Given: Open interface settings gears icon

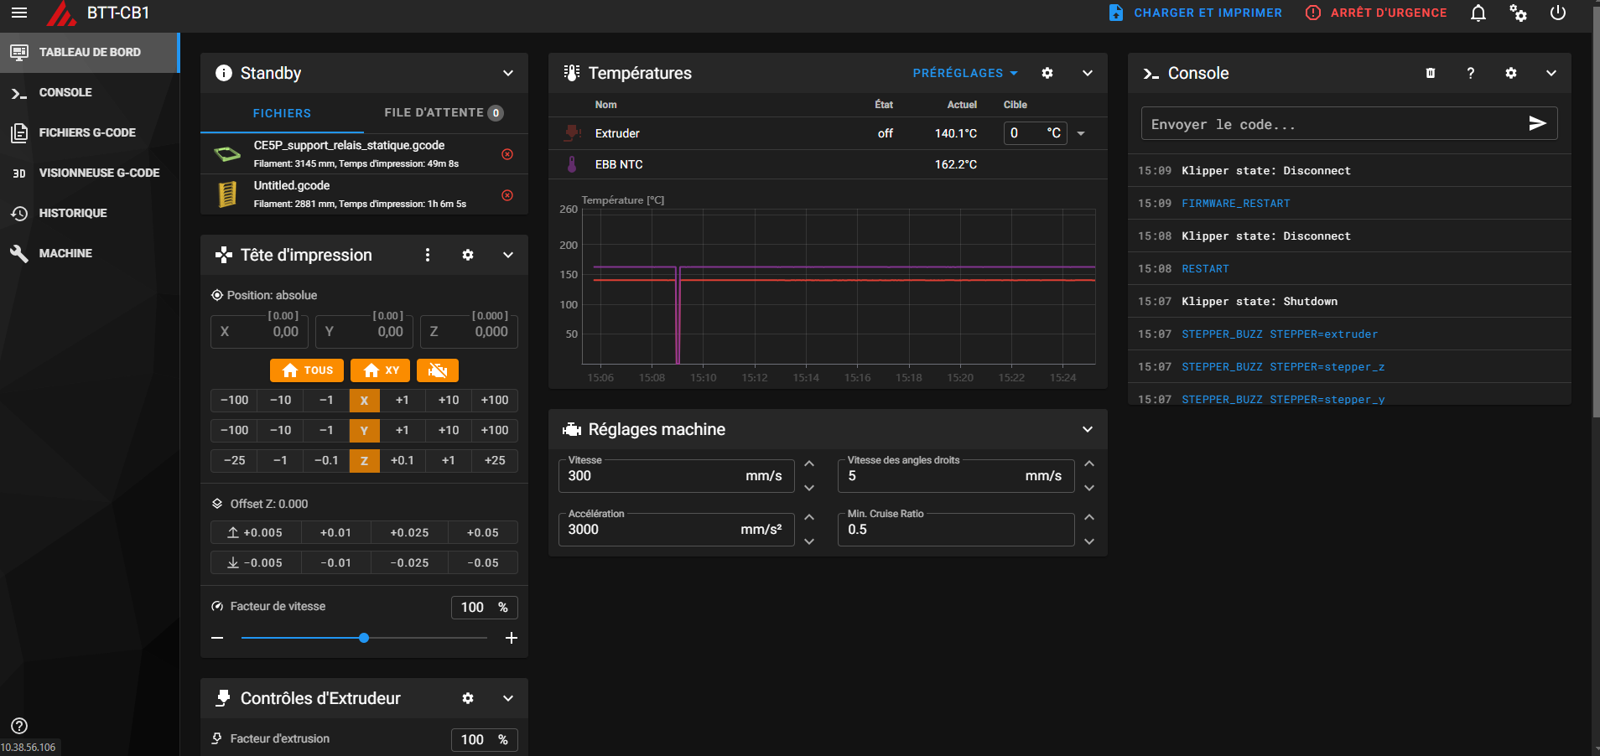Looking at the screenshot, I should coord(1518,13).
